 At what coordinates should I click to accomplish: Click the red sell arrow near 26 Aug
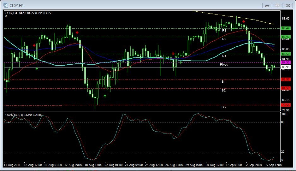click(173, 54)
